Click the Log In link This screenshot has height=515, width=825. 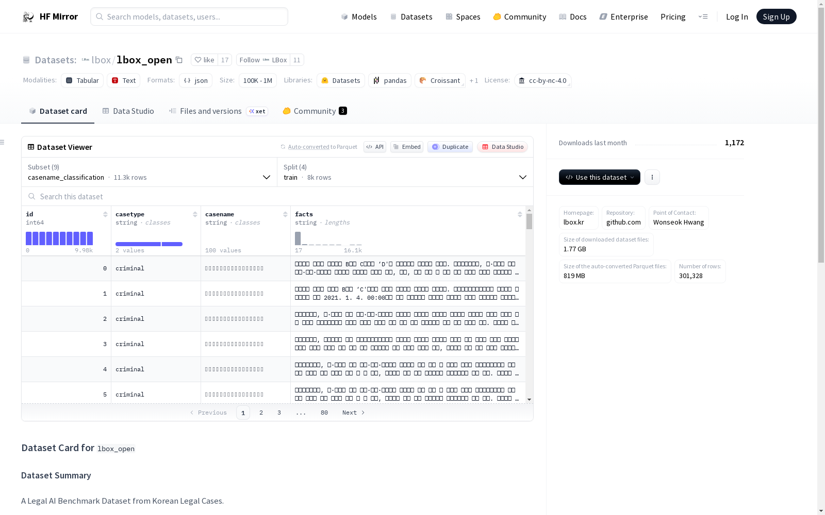click(x=737, y=17)
